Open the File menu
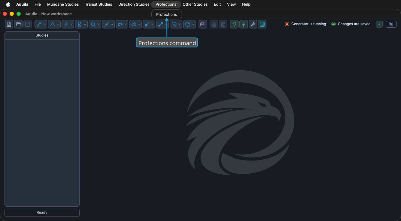The image size is (401, 221). pyautogui.click(x=38, y=4)
